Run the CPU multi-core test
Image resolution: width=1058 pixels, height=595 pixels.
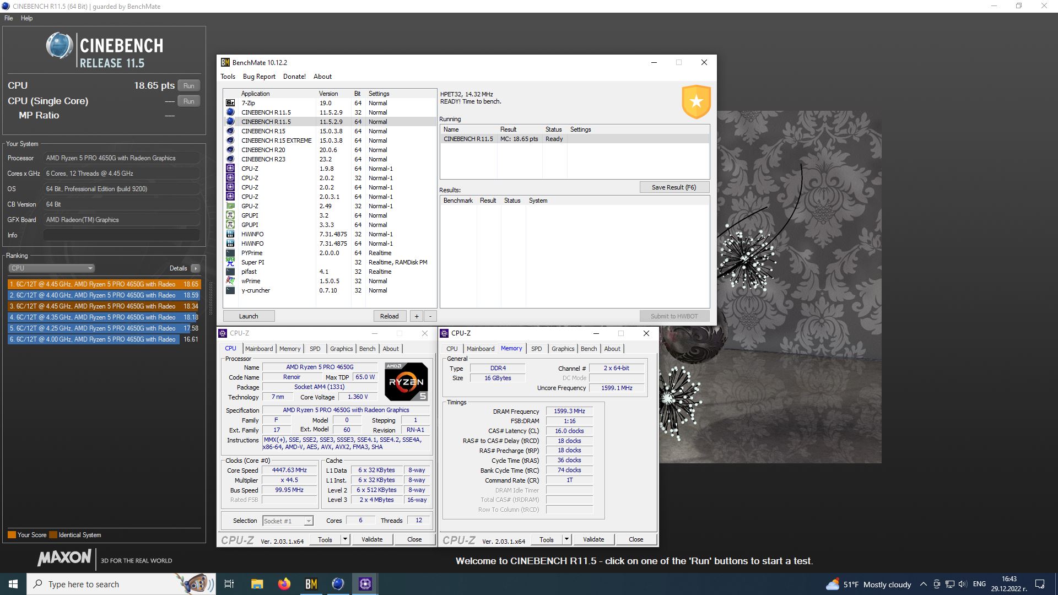click(x=189, y=86)
